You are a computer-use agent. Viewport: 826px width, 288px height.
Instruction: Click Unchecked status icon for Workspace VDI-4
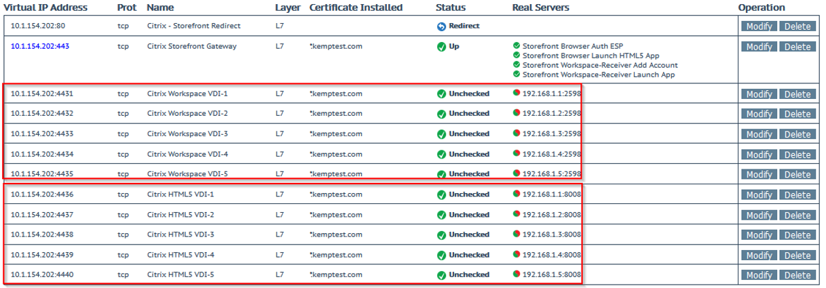pyautogui.click(x=441, y=155)
